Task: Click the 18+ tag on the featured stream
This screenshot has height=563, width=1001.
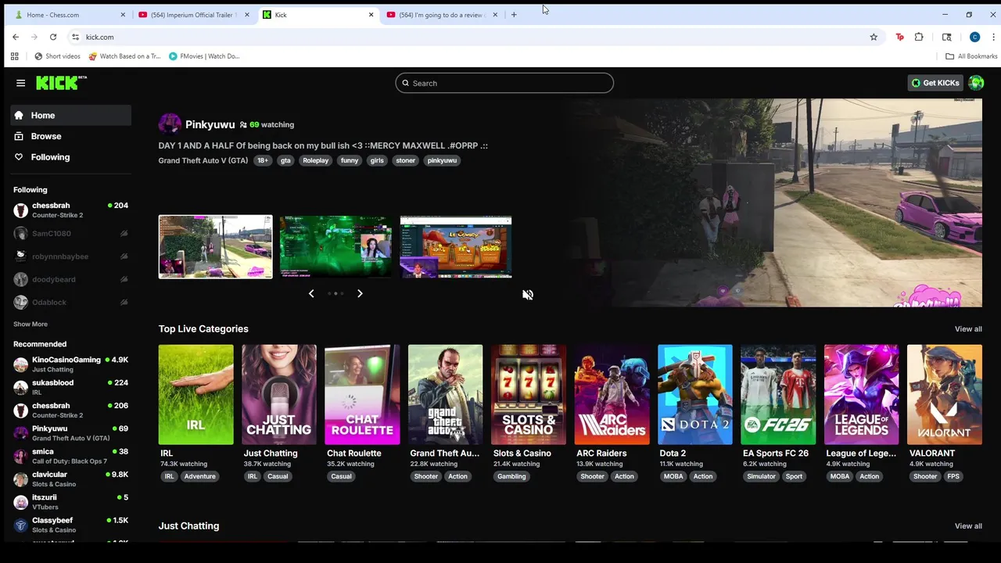Action: (263, 160)
